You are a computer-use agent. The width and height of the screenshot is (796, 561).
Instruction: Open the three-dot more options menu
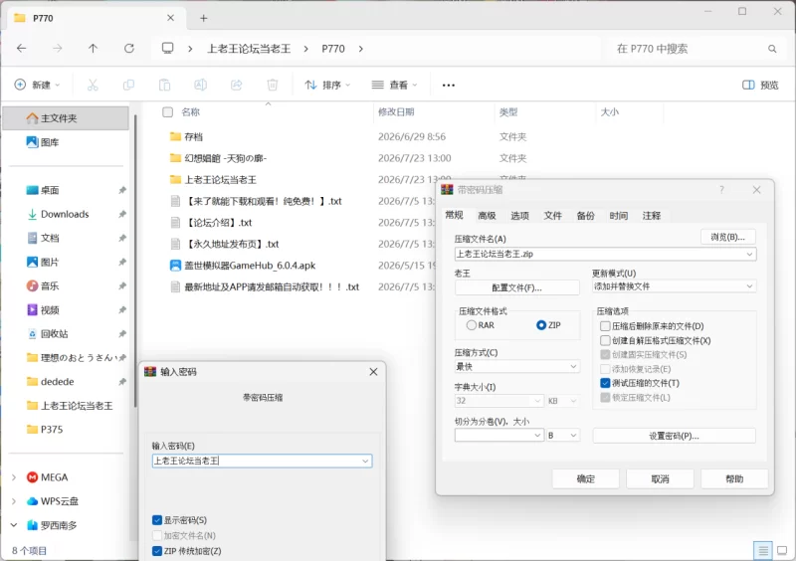point(449,86)
